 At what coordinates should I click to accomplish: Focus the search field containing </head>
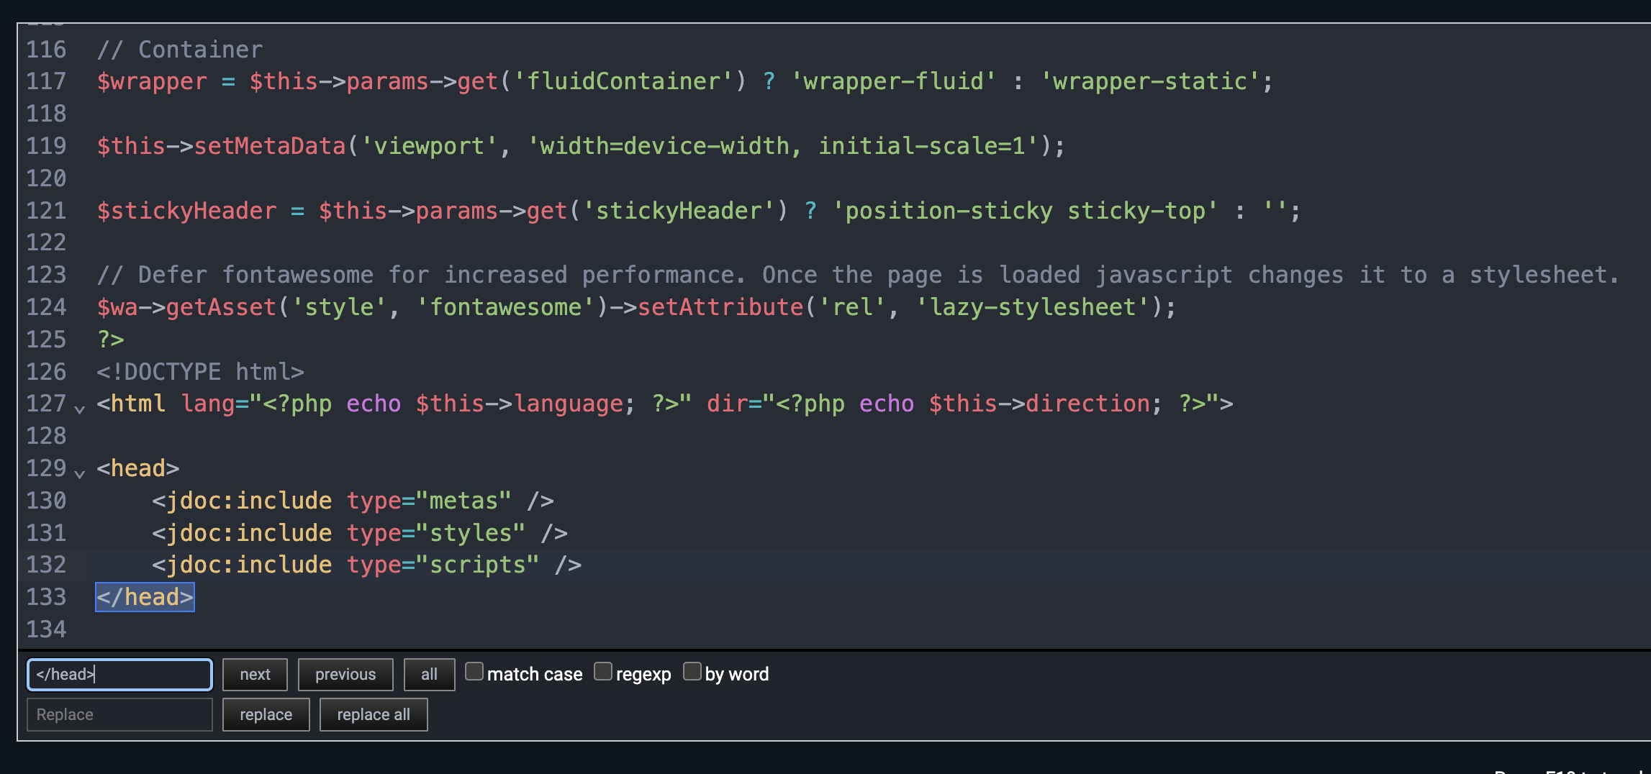(x=119, y=675)
